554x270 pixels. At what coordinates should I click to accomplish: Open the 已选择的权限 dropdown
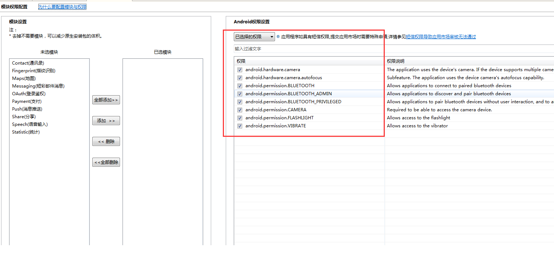pos(254,36)
